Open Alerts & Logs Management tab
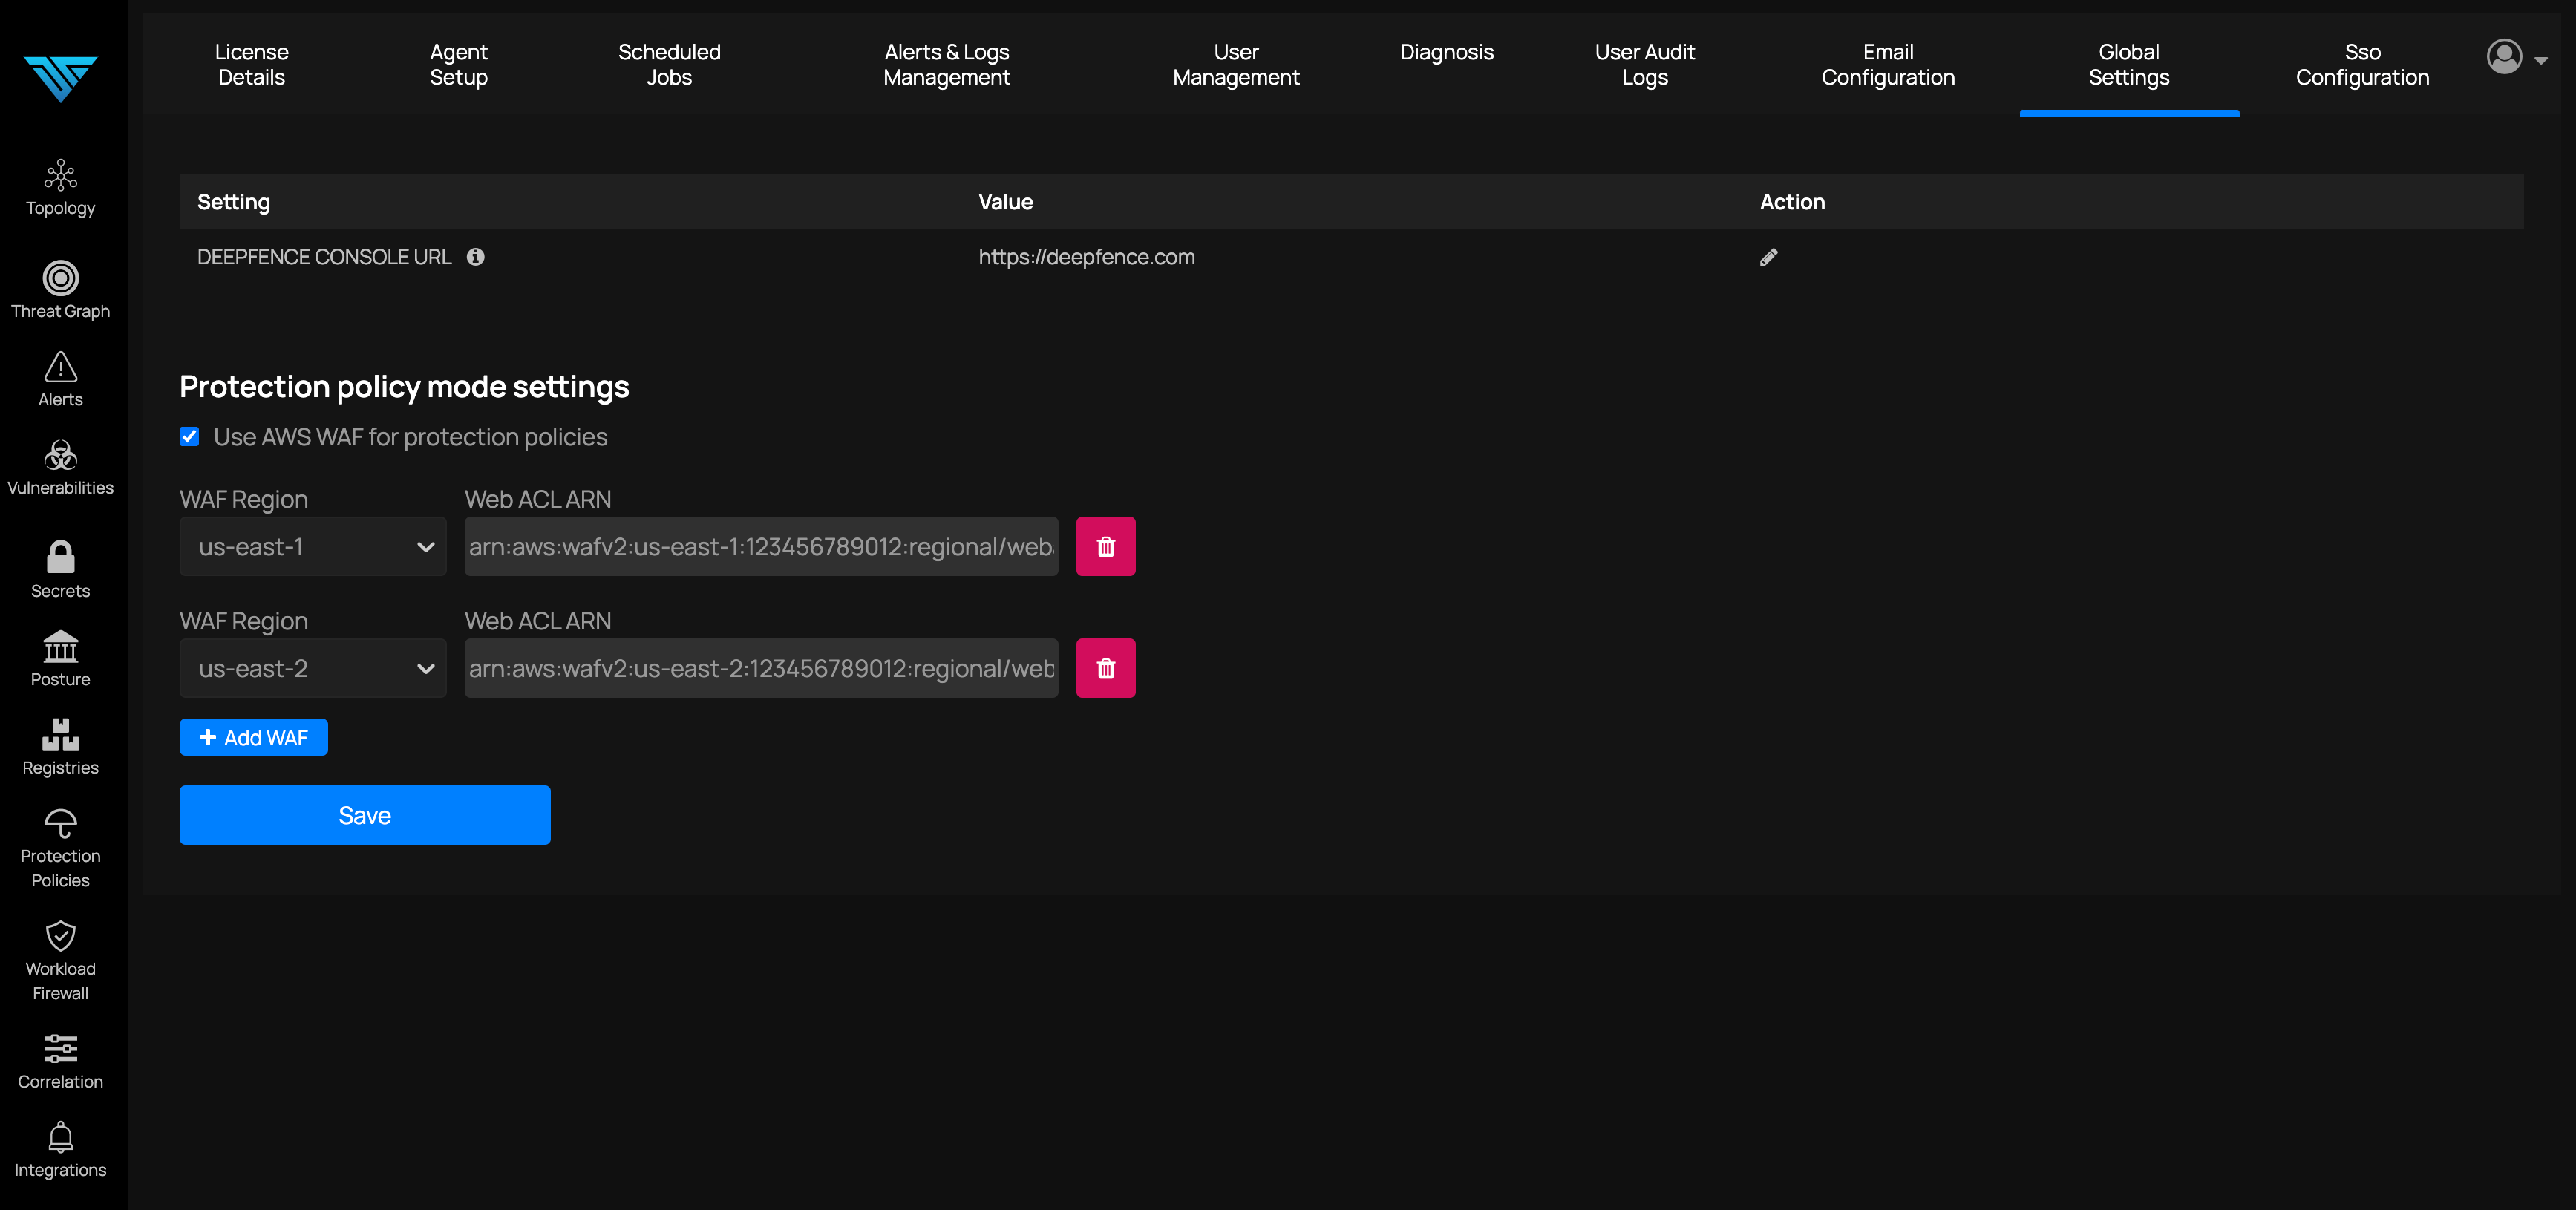2576x1210 pixels. 946,64
